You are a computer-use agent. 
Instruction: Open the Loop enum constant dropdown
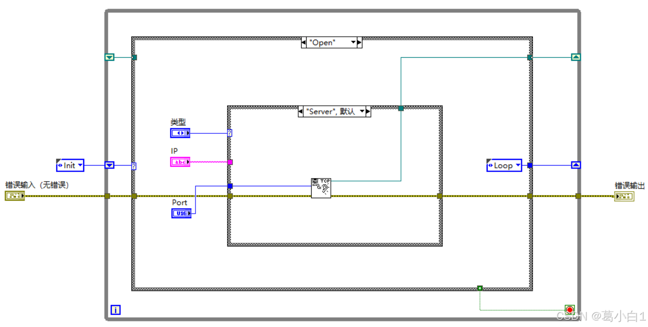pos(517,165)
